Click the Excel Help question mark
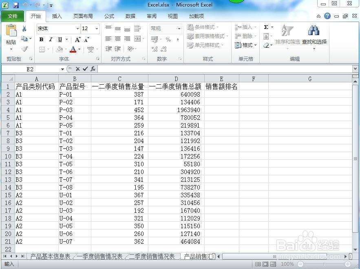Screen dimensions: 360x269 click(x=327, y=16)
